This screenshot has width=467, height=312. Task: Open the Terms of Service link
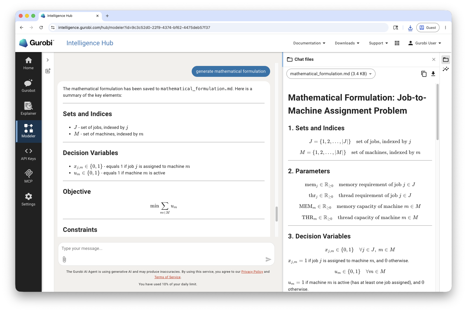tap(167, 277)
